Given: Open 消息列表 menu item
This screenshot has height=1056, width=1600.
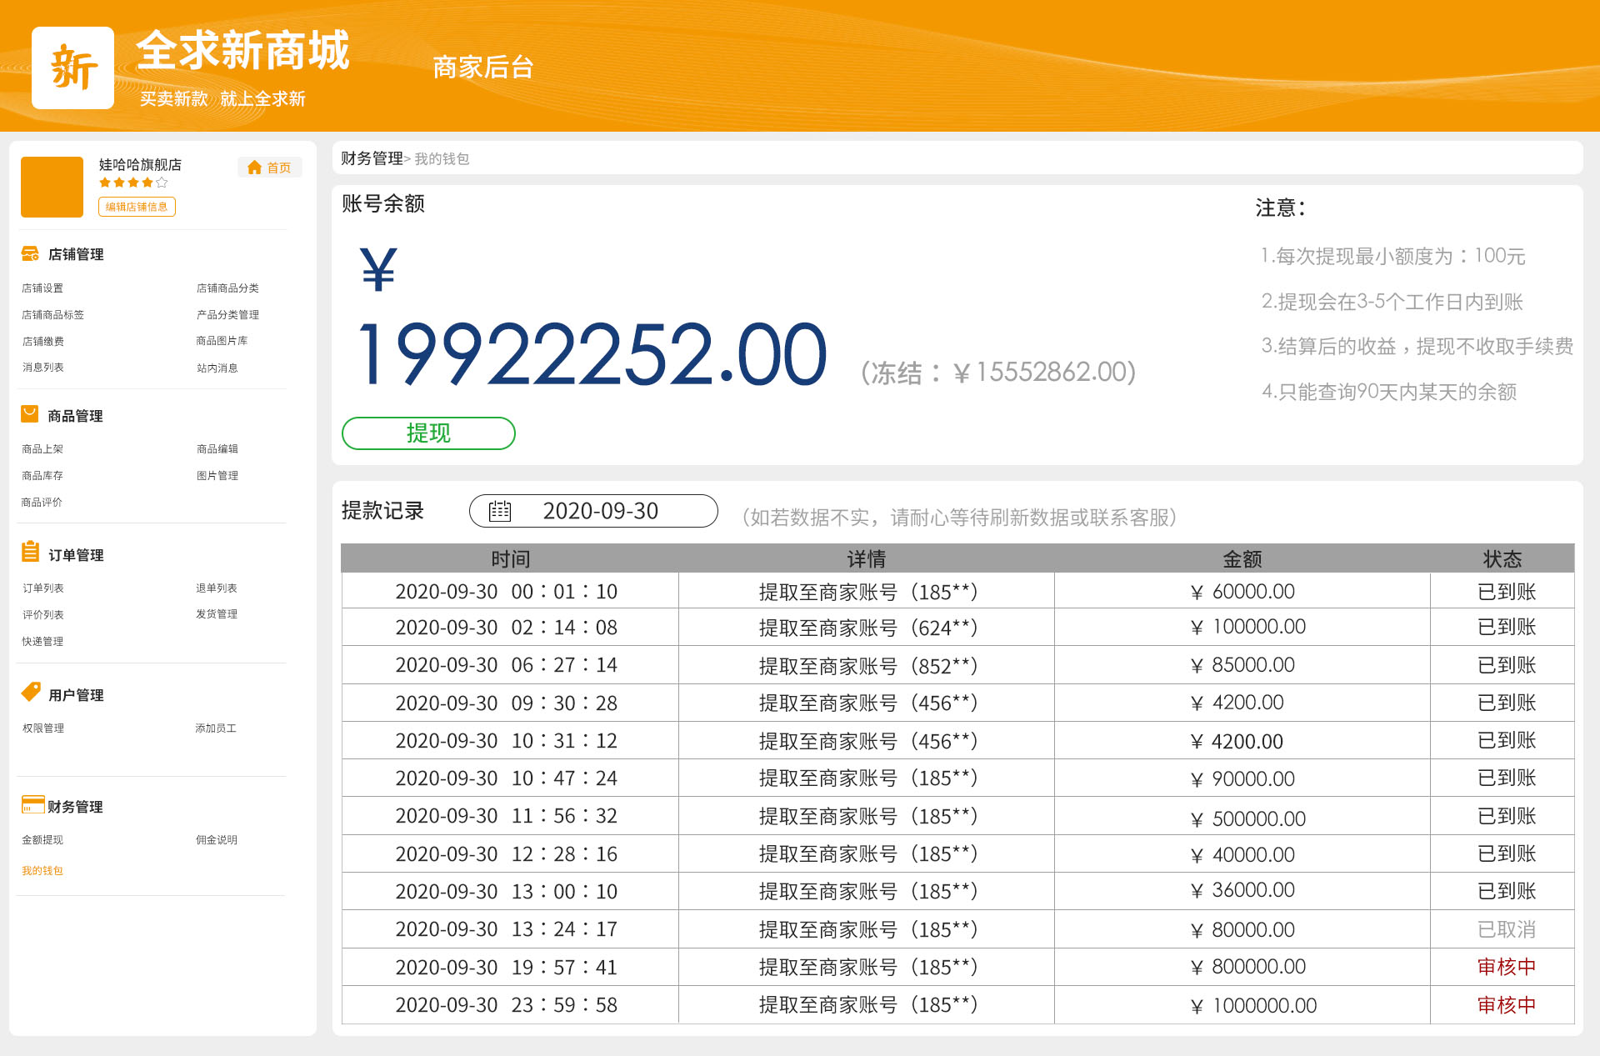Looking at the screenshot, I should (x=42, y=368).
